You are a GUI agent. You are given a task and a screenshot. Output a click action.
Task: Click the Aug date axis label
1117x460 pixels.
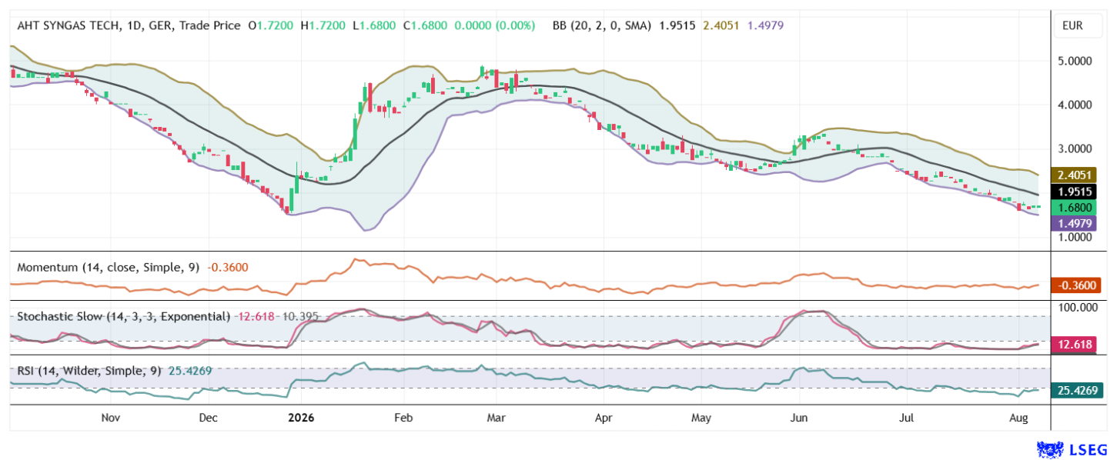point(1018,418)
